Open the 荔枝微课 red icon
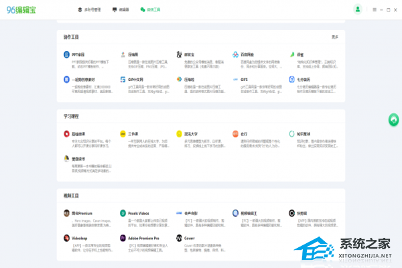 [66, 133]
